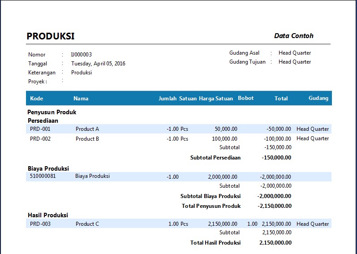Click the Harga Satuan column header

pyautogui.click(x=216, y=99)
